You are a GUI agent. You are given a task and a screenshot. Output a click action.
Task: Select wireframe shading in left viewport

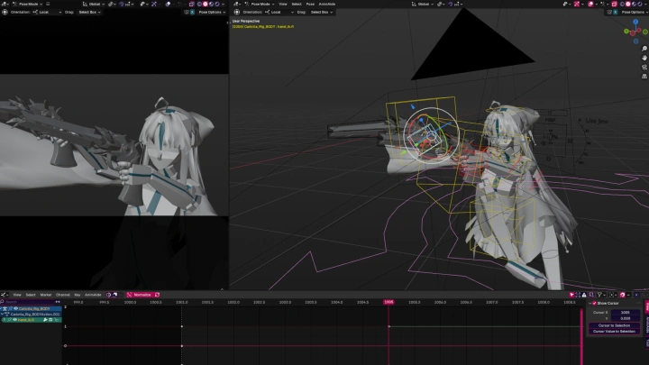tap(199, 5)
